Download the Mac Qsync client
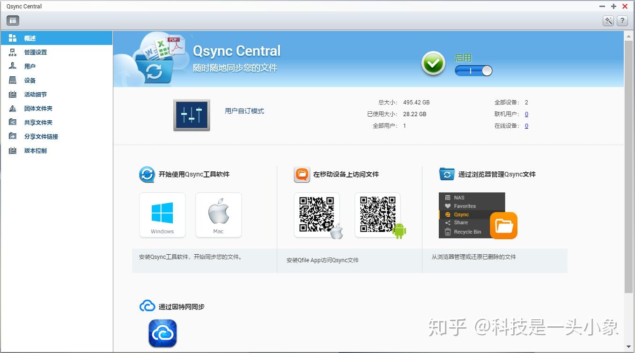Image resolution: width=635 pixels, height=353 pixels. click(x=218, y=215)
